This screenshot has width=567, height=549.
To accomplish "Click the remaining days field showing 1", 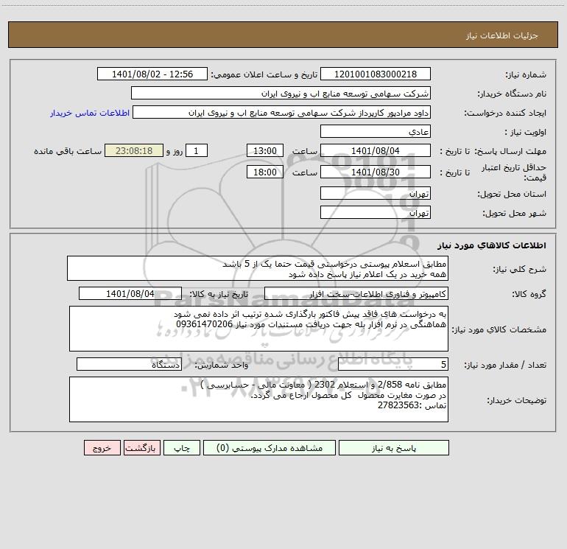I will (197, 150).
